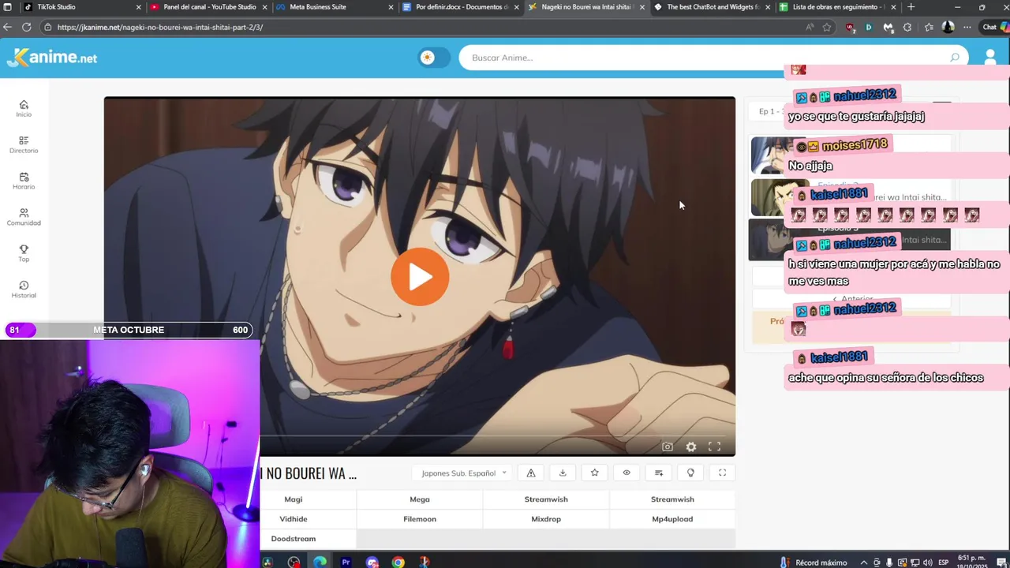Click the add-to-list icon below the player
The width and height of the screenshot is (1010, 568).
(659, 473)
